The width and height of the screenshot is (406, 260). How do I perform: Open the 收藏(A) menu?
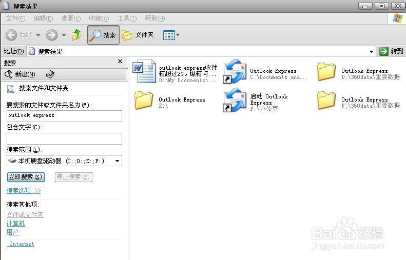pyautogui.click(x=99, y=18)
